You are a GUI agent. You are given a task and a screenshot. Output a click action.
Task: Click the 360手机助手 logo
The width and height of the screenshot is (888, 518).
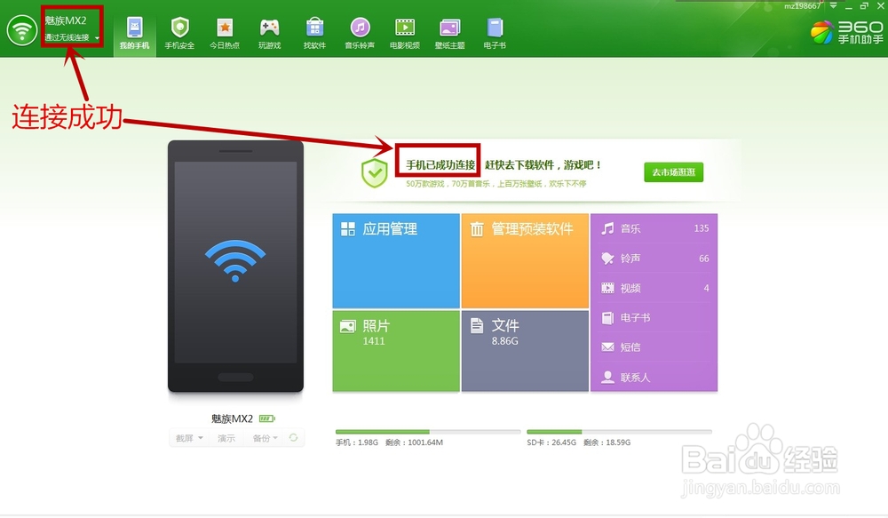point(846,33)
